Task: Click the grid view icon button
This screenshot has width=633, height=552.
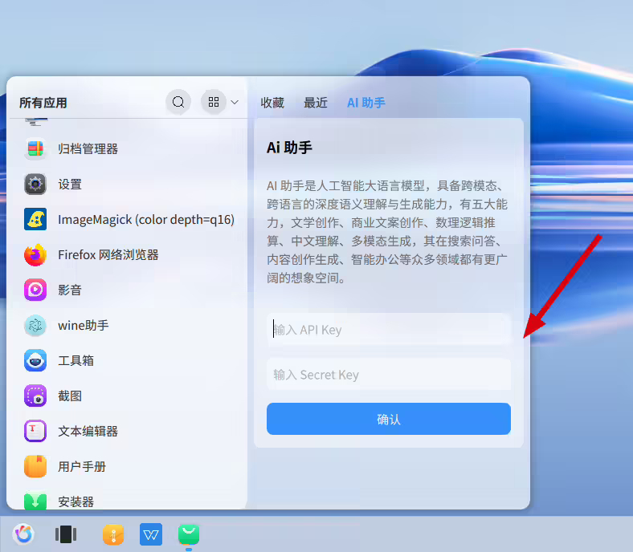Action: click(x=213, y=102)
